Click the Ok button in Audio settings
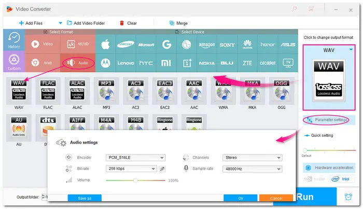Image resolution: width=363 pixels, height=209 pixels. pyautogui.click(x=240, y=198)
